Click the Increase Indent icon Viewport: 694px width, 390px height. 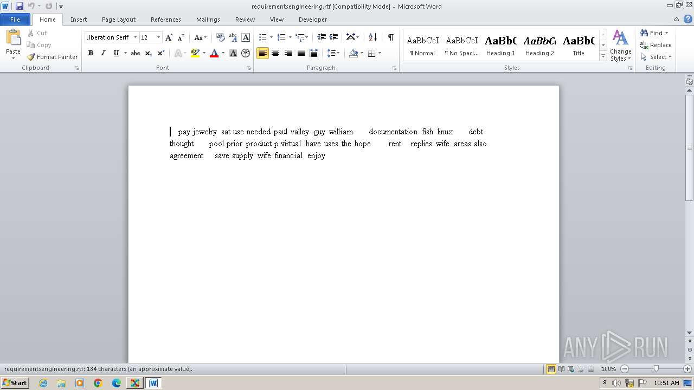334,37
